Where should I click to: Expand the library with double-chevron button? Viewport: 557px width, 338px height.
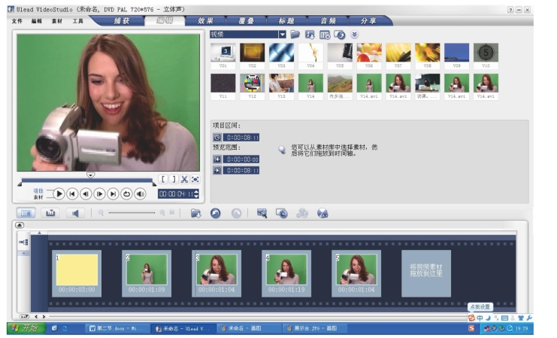(x=355, y=35)
